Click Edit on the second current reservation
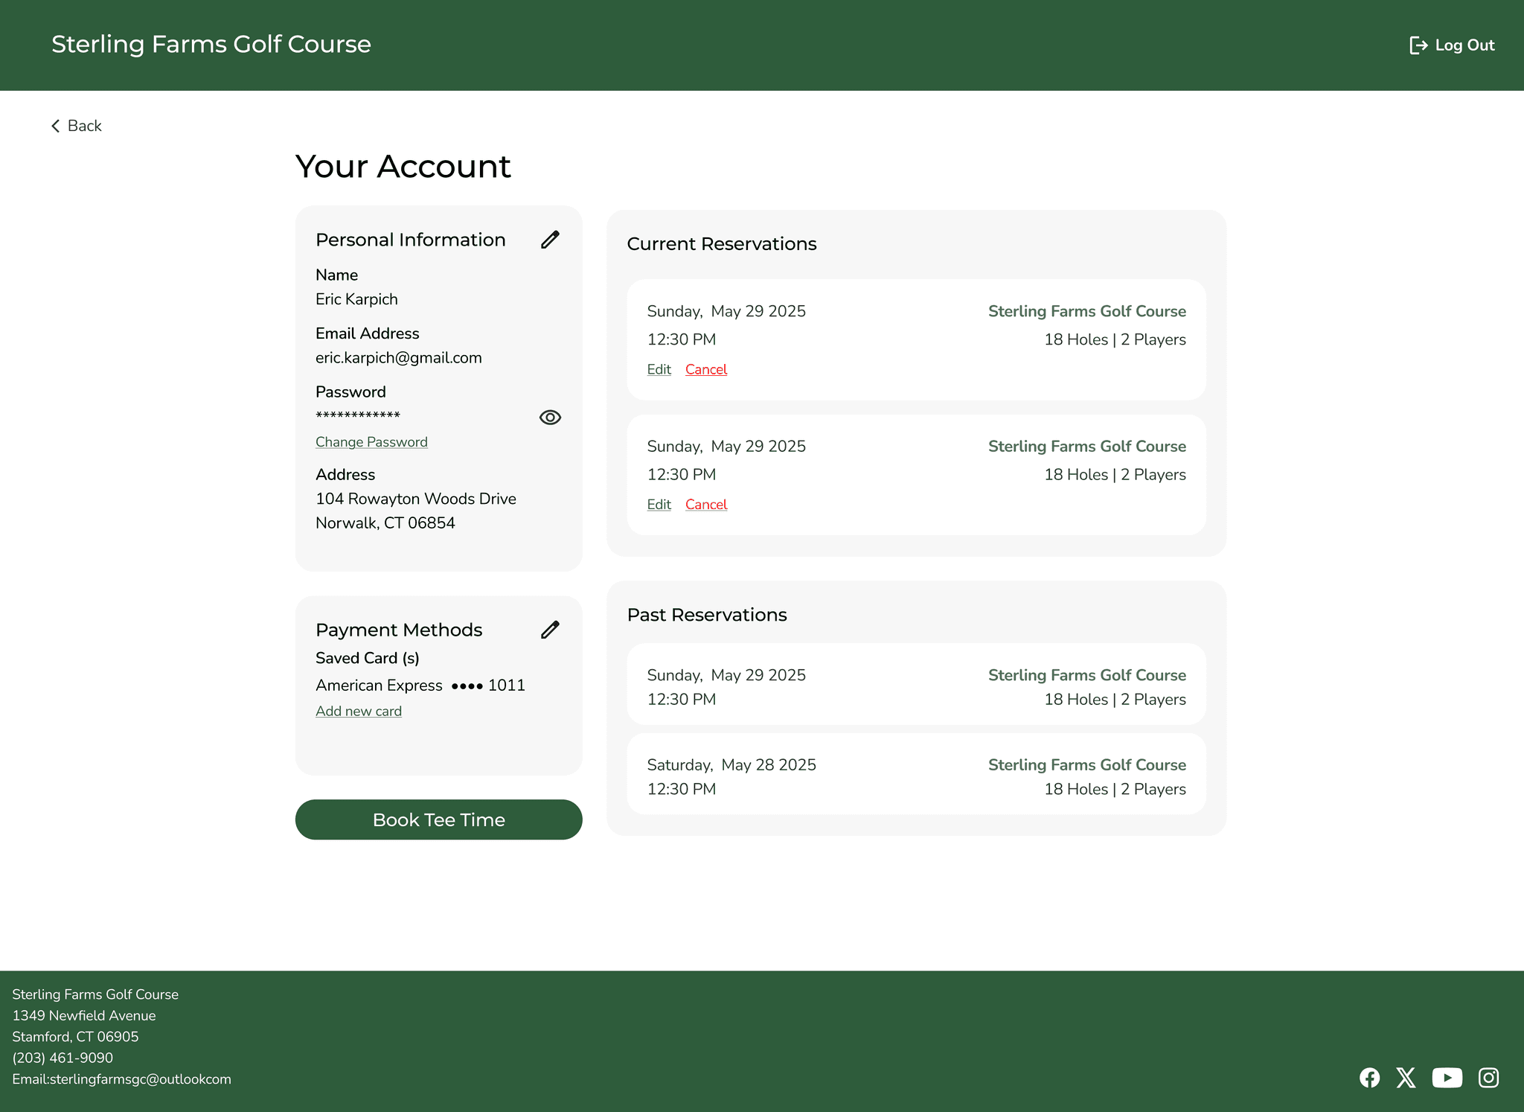This screenshot has height=1112, width=1524. point(659,505)
